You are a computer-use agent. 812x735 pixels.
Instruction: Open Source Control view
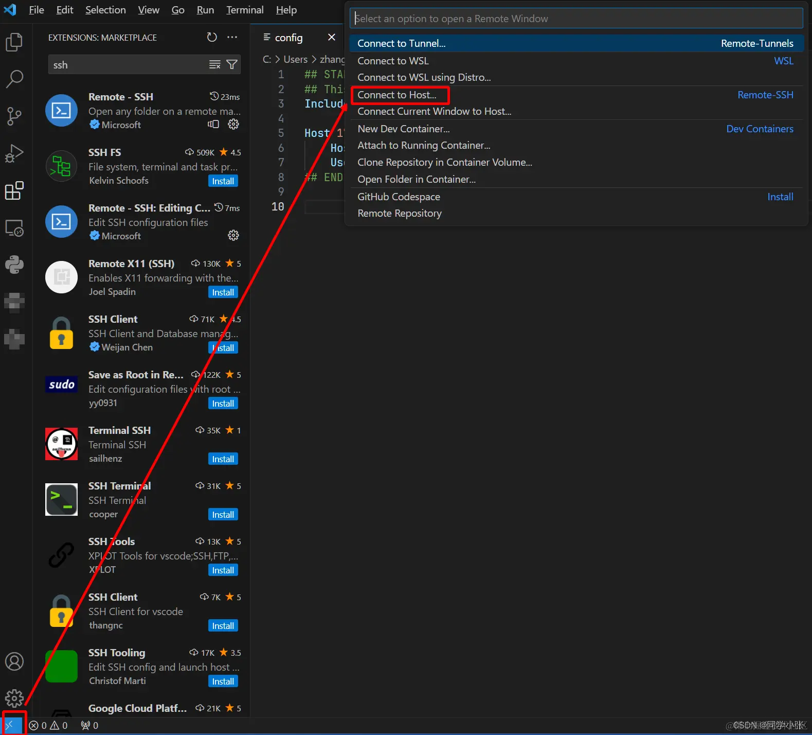pos(14,116)
